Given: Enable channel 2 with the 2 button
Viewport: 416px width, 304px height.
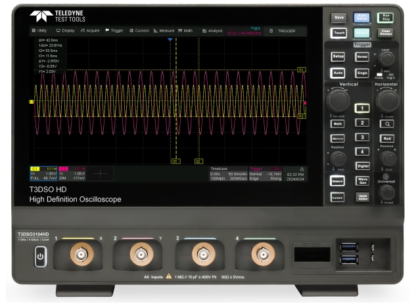Looking at the screenshot, I should [362, 122].
